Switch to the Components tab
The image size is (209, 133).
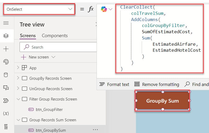pyautogui.click(x=55, y=36)
